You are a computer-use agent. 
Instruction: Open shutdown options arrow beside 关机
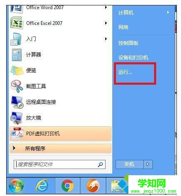coord(148,164)
